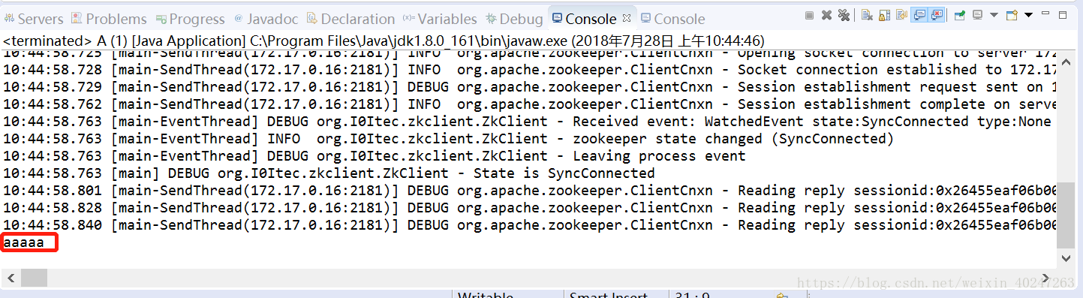This screenshot has height=298, width=1083.
Task: Toggle the Word Wrap icon
Action: 901,15
